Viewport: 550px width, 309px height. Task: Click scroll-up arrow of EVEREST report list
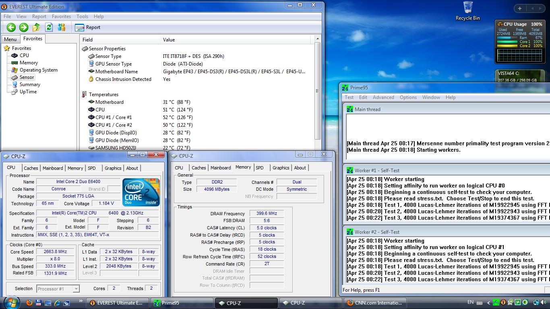317,39
